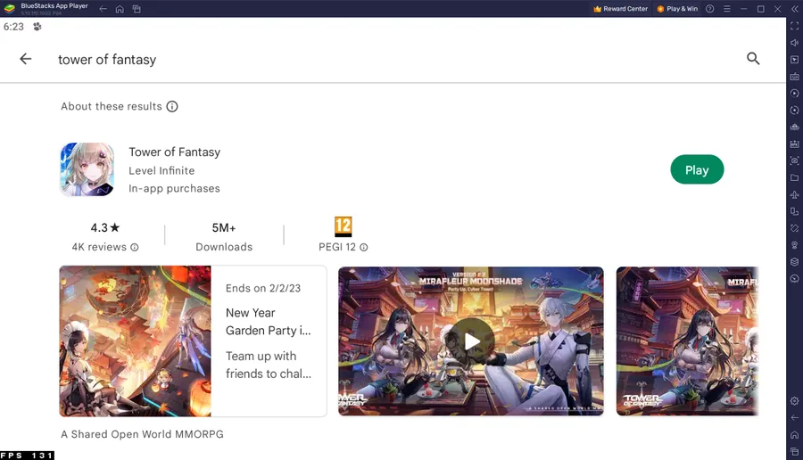Screen dimensions: 803x460
Task: Open the media folder icon in the sidebar
Action: (x=794, y=177)
